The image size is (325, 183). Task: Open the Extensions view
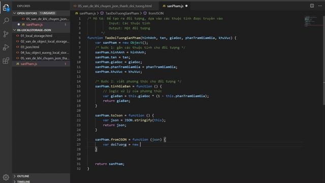click(6, 61)
